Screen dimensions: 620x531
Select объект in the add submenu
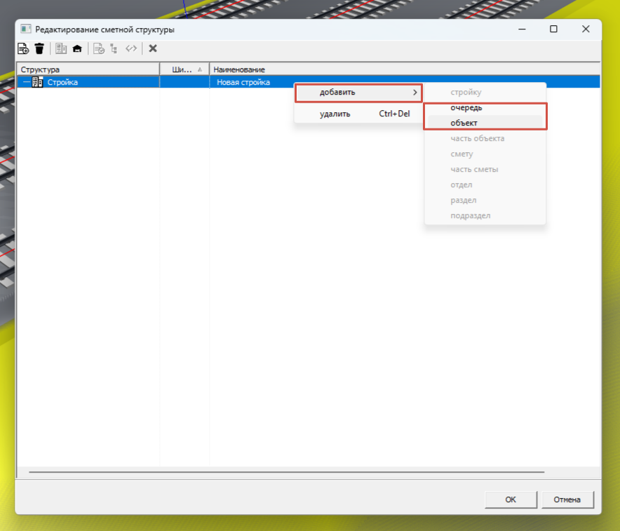pyautogui.click(x=485, y=123)
